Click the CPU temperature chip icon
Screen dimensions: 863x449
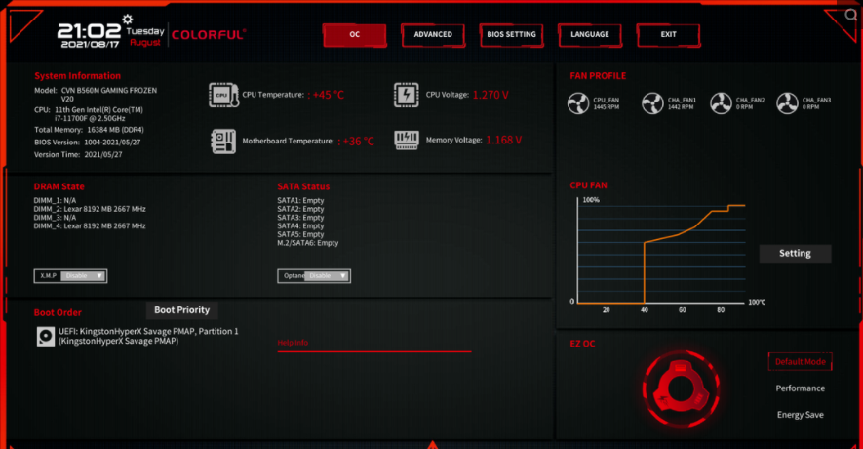pyautogui.click(x=223, y=95)
